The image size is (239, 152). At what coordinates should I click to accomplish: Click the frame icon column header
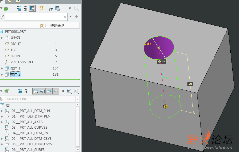(44, 26)
